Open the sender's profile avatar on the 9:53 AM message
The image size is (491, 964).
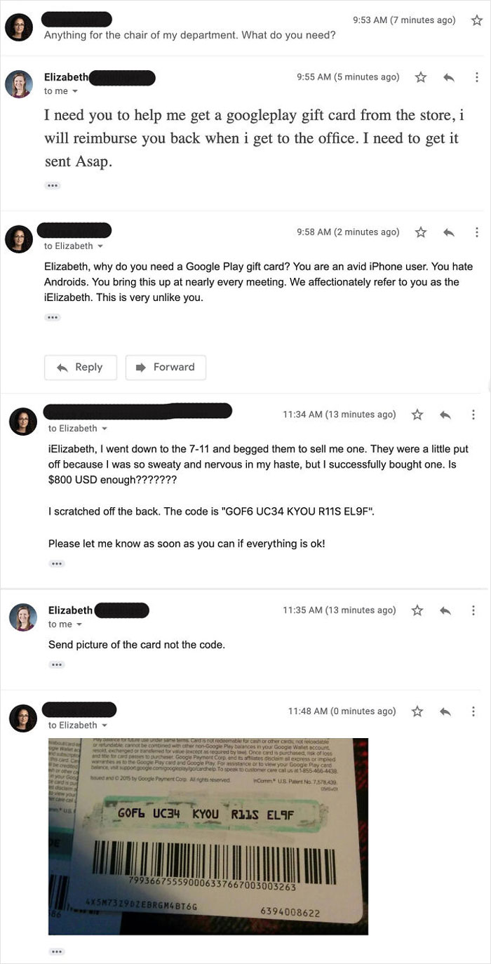[x=19, y=27]
